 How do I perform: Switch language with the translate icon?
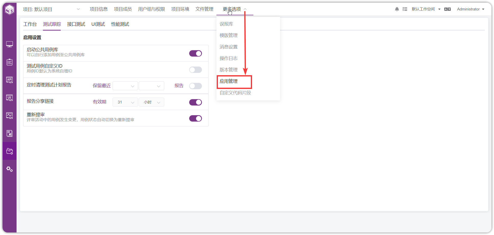448,9
